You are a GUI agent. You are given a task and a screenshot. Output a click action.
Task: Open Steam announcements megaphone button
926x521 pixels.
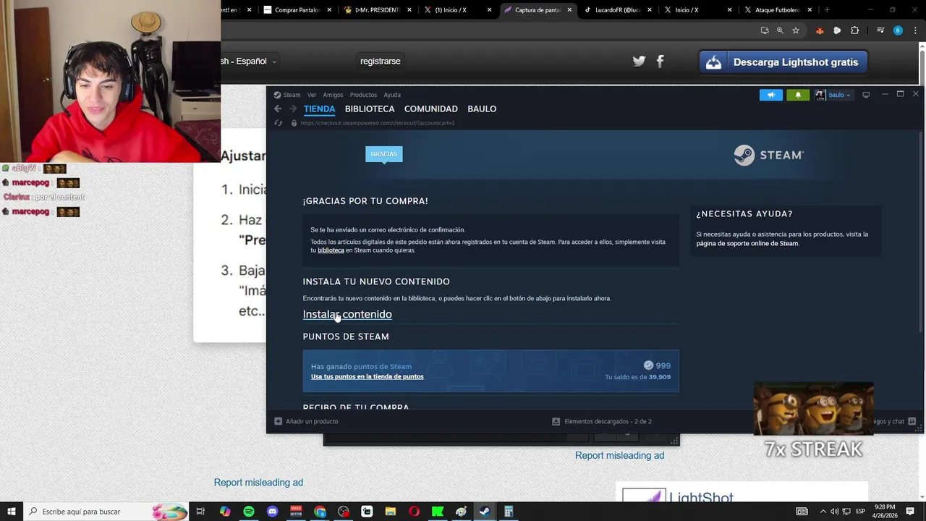[771, 95]
